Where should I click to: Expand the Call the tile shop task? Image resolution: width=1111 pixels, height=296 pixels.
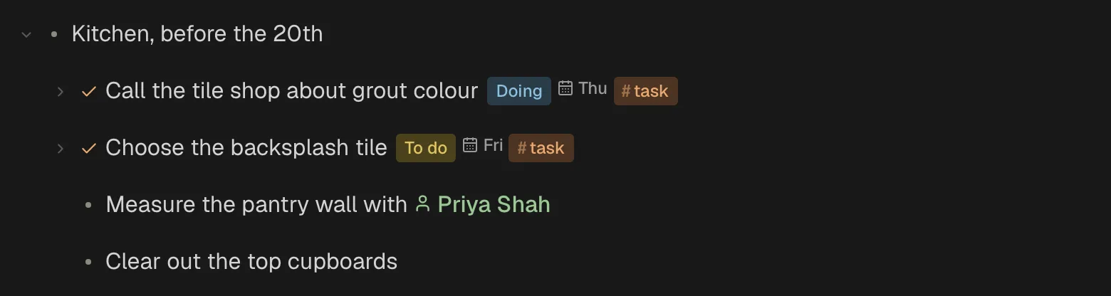click(x=61, y=91)
